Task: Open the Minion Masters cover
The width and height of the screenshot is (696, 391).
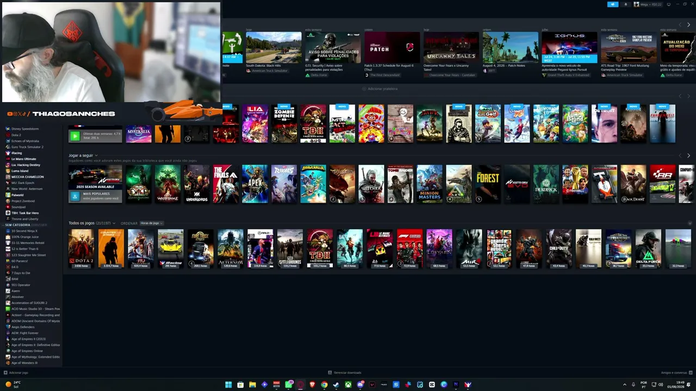Action: (x=430, y=184)
